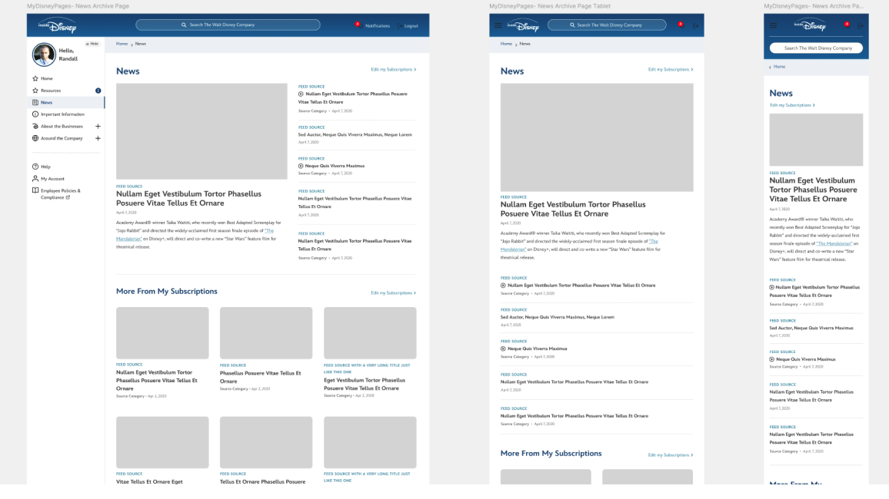This screenshot has height=499, width=889.
Task: Go back via the mobile Home breadcrumb chevron
Action: 771,67
